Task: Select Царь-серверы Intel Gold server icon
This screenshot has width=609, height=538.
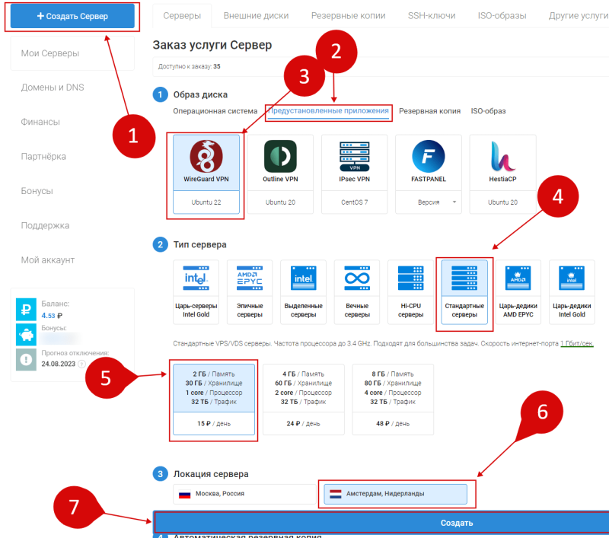Action: click(x=196, y=278)
